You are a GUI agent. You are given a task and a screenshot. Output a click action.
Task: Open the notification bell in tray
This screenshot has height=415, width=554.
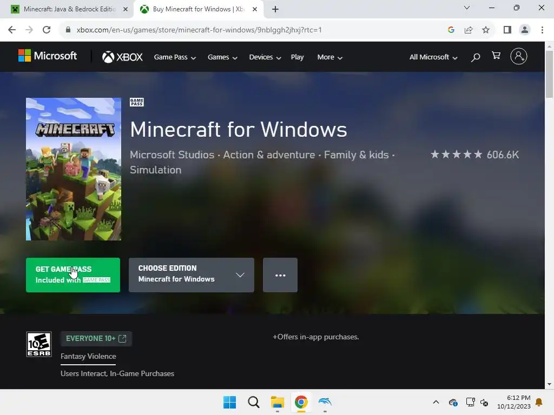[x=539, y=402]
